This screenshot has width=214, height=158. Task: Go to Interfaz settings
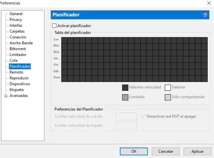(16, 25)
